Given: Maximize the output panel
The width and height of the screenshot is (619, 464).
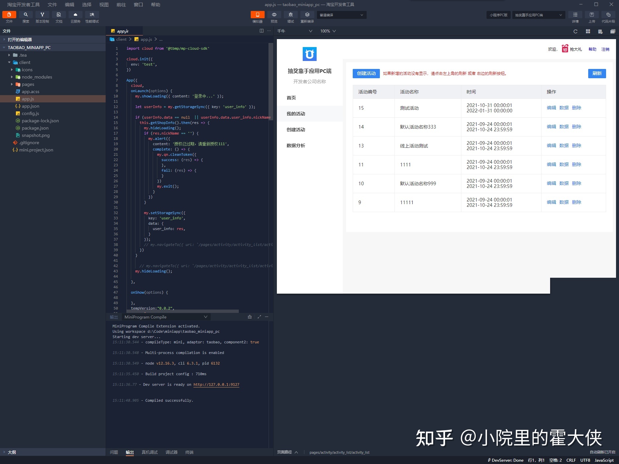Looking at the screenshot, I should 259,317.
